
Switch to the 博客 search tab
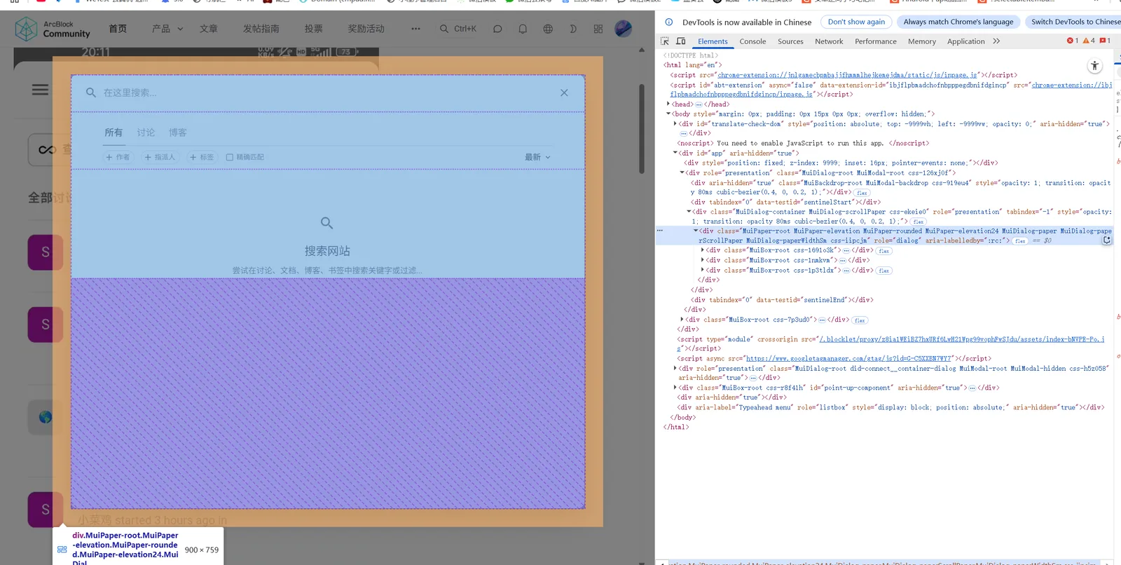(178, 132)
